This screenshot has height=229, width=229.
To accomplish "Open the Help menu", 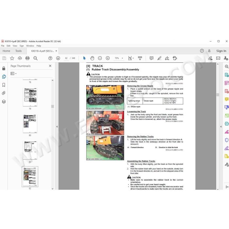I will pyautogui.click(x=39, y=46).
